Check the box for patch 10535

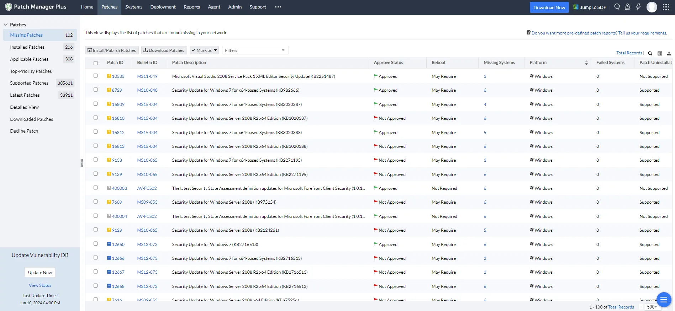[x=95, y=76]
